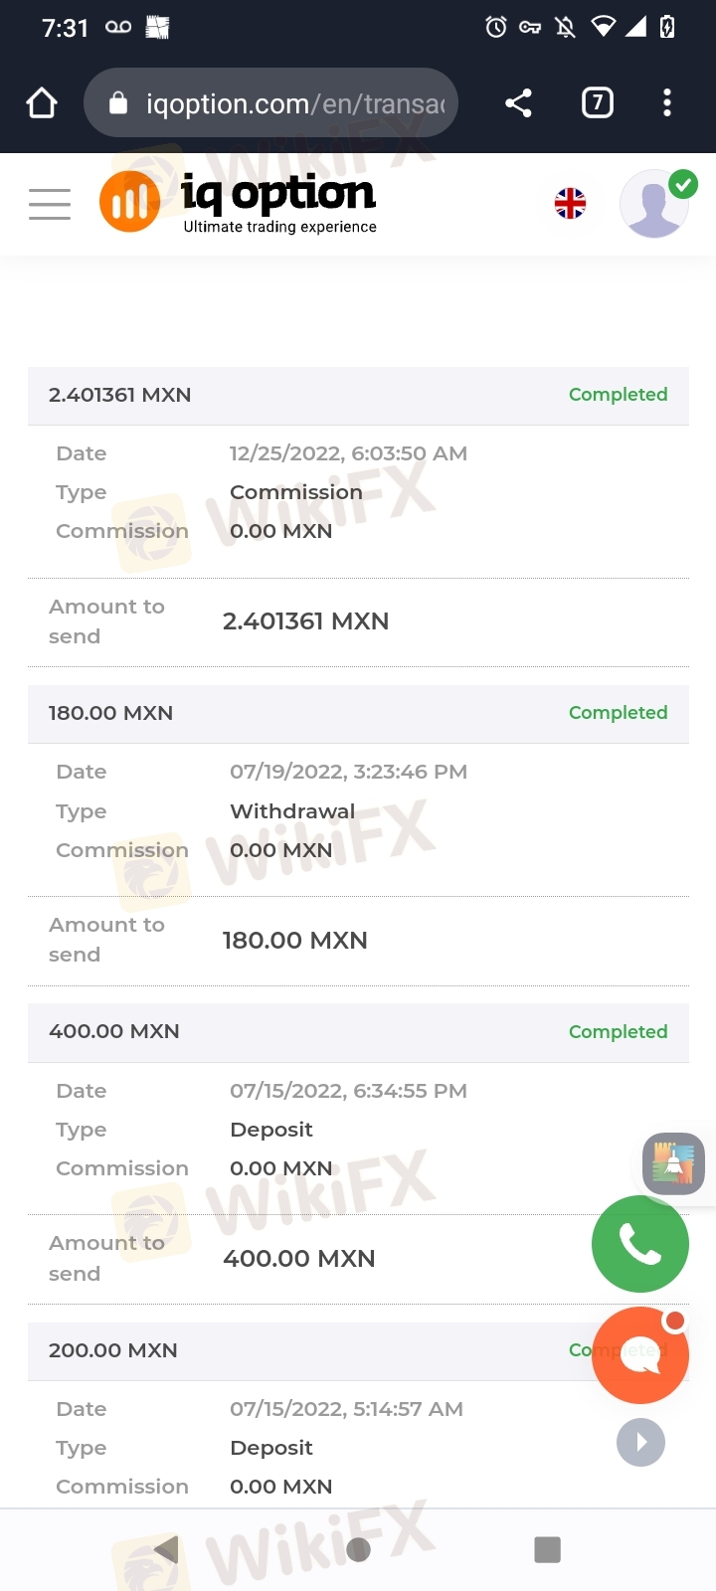Change language via UK flag icon
Screen dimensions: 716x1591
pos(570,204)
